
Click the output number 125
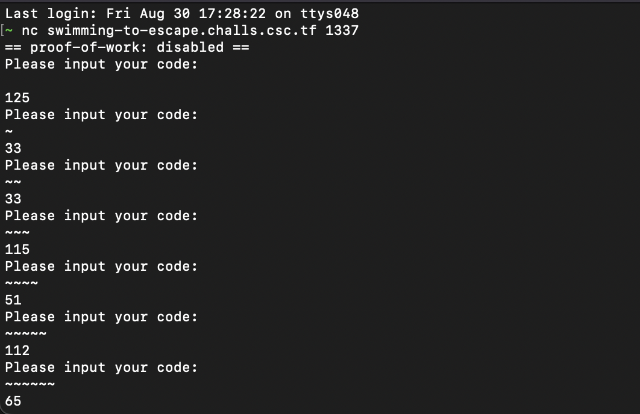(x=17, y=98)
